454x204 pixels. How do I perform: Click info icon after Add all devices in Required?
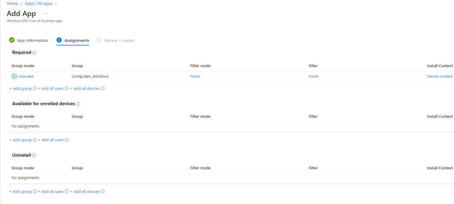[102, 88]
